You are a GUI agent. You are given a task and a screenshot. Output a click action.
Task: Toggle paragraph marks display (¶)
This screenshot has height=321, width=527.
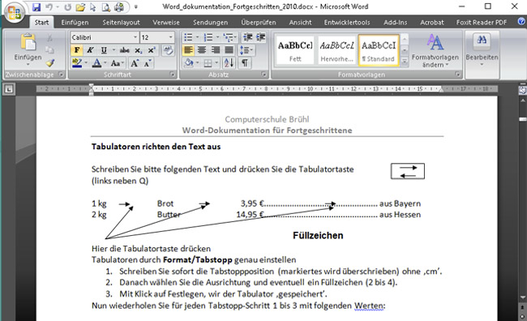tap(245, 63)
